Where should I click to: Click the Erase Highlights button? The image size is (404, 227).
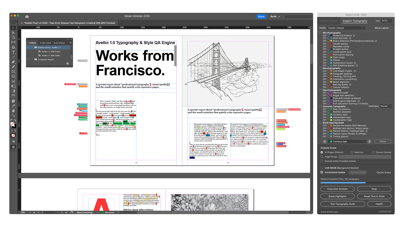[x=337, y=196]
